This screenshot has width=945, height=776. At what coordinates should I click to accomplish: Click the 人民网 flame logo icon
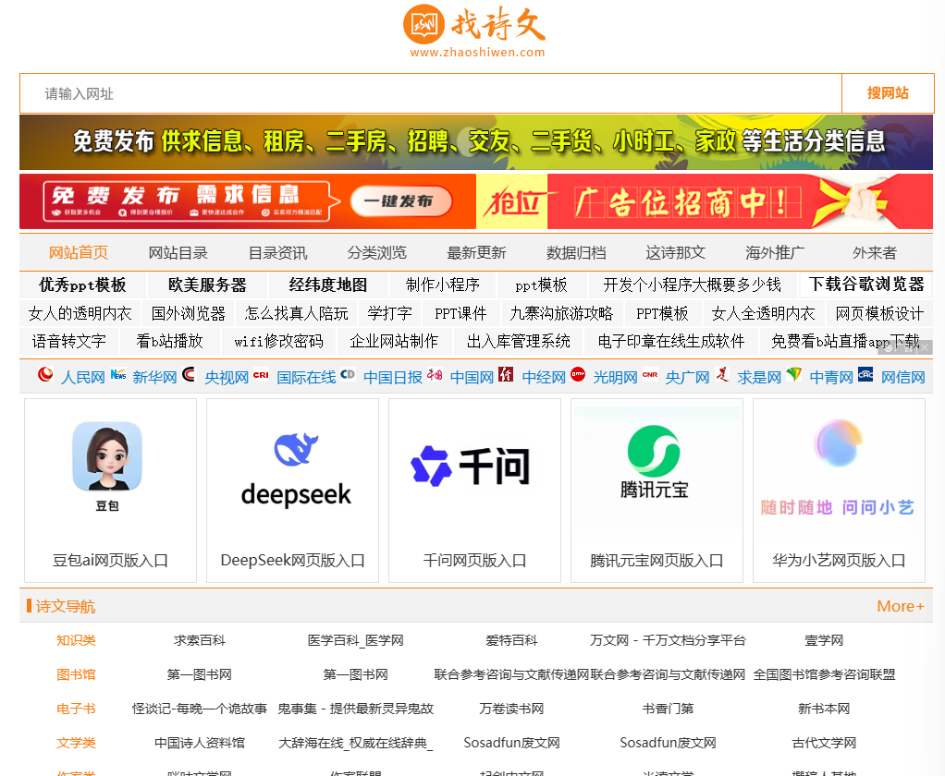[44, 377]
